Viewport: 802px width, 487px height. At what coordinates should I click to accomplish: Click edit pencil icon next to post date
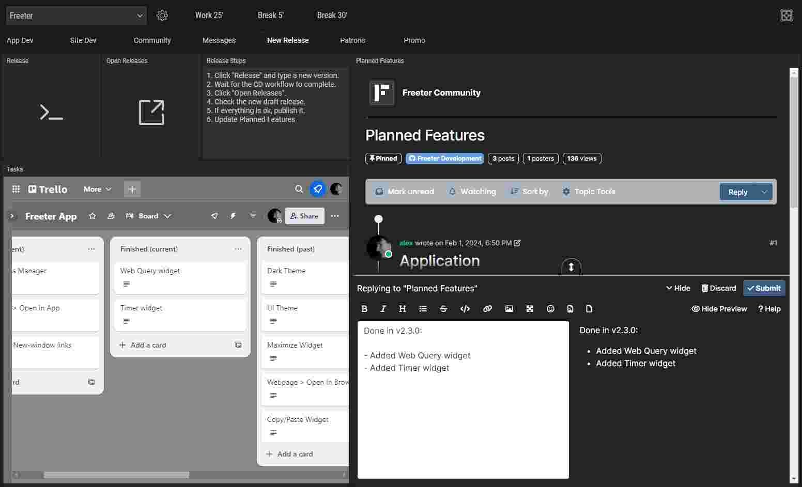pyautogui.click(x=517, y=243)
